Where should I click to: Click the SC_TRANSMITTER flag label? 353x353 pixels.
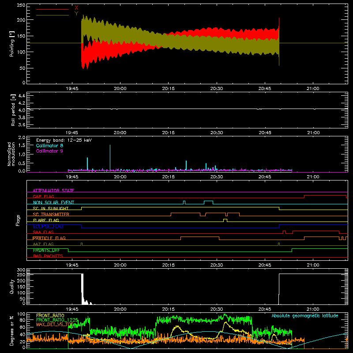coord(51,214)
